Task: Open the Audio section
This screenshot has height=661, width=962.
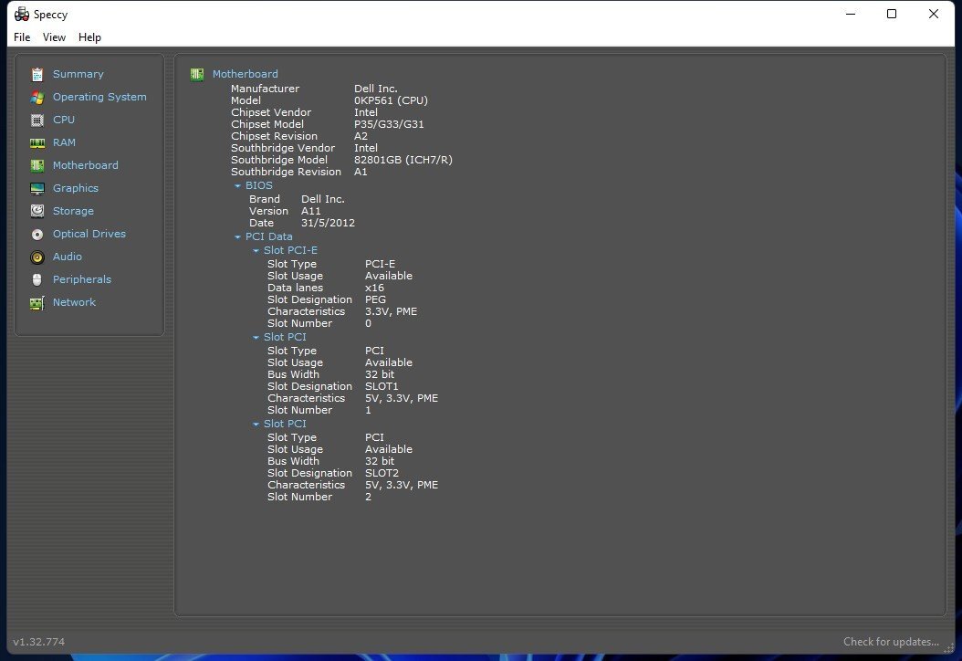Action: click(67, 256)
